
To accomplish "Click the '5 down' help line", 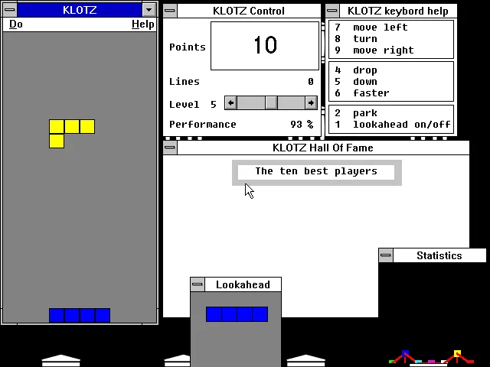I will click(x=355, y=82).
